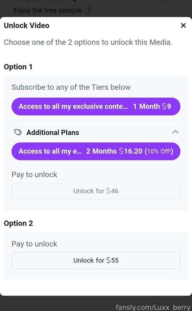
Task: Click Pay to unlock label under Option 2
Action: click(x=34, y=244)
